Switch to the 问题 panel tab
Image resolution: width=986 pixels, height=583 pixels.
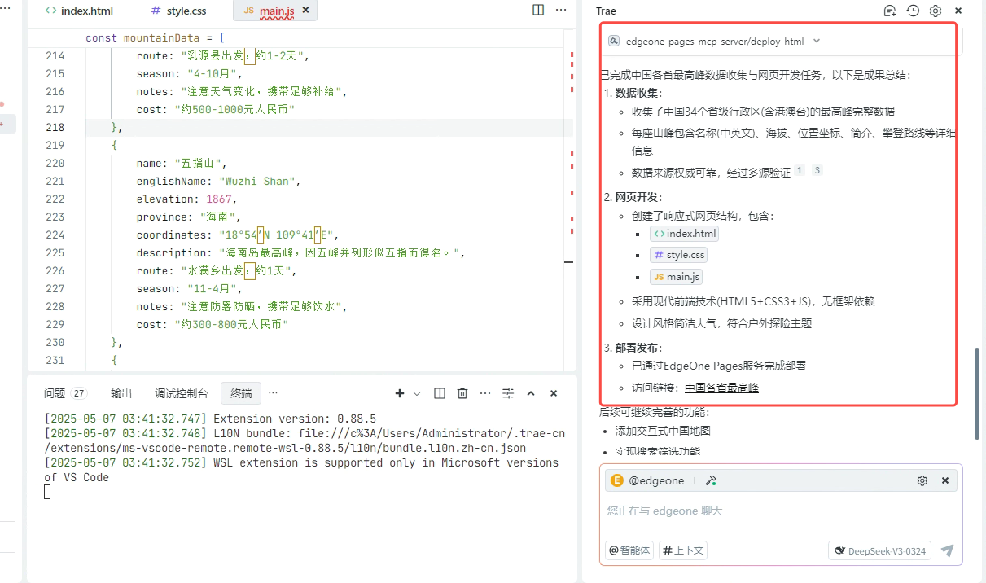point(55,393)
